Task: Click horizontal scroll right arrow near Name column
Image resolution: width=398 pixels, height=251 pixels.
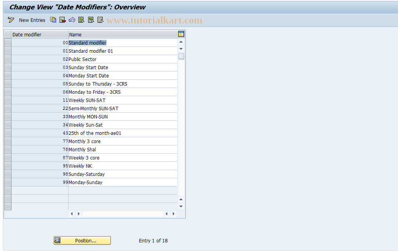Action: point(79,214)
